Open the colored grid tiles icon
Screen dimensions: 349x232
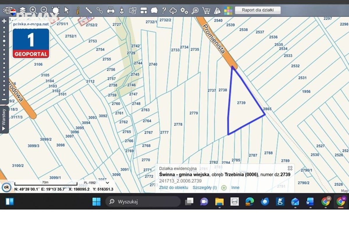pos(228,11)
